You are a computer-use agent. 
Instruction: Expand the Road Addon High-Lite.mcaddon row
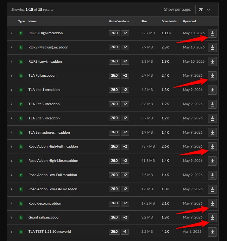(x=11, y=161)
